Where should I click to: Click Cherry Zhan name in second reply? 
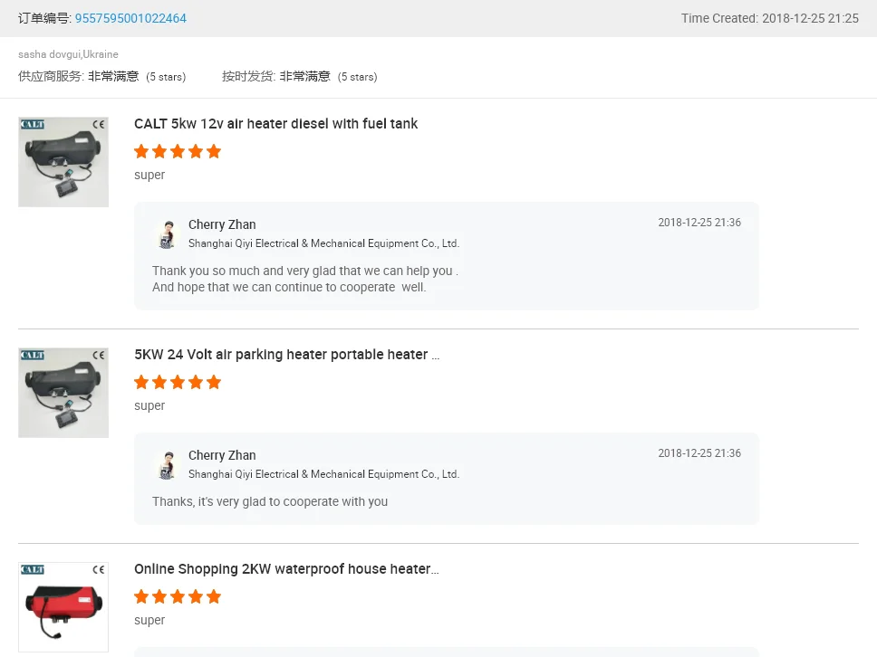click(x=222, y=455)
